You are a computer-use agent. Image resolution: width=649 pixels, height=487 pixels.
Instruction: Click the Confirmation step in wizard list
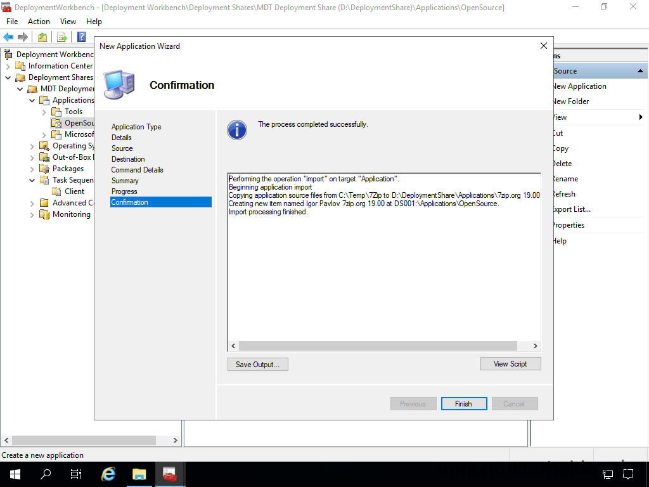160,202
